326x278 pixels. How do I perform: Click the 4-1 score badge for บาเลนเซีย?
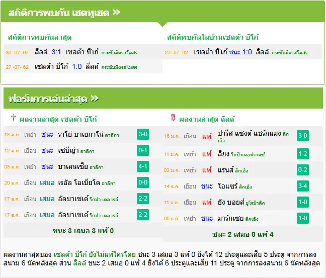143,166
